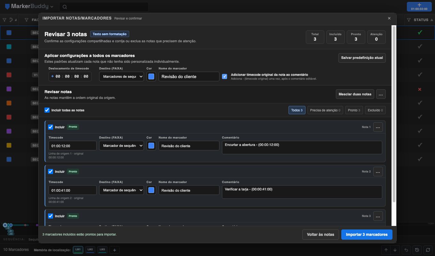Click the green check status icon in first row
Image resolution: width=435 pixels, height=256 pixels.
click(x=420, y=32)
